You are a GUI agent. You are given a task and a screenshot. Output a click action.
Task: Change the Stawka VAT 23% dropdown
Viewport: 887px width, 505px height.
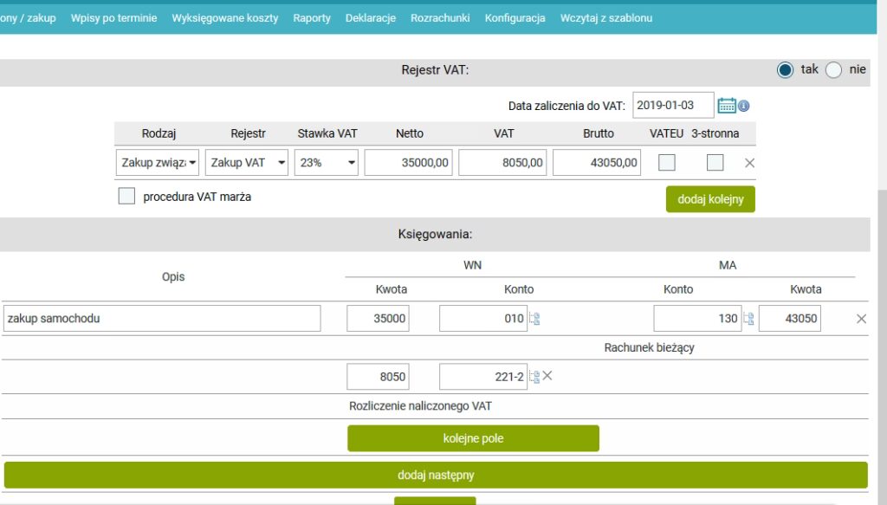(x=327, y=162)
